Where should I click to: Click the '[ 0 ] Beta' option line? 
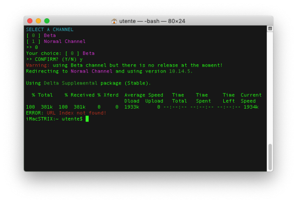(x=41, y=36)
